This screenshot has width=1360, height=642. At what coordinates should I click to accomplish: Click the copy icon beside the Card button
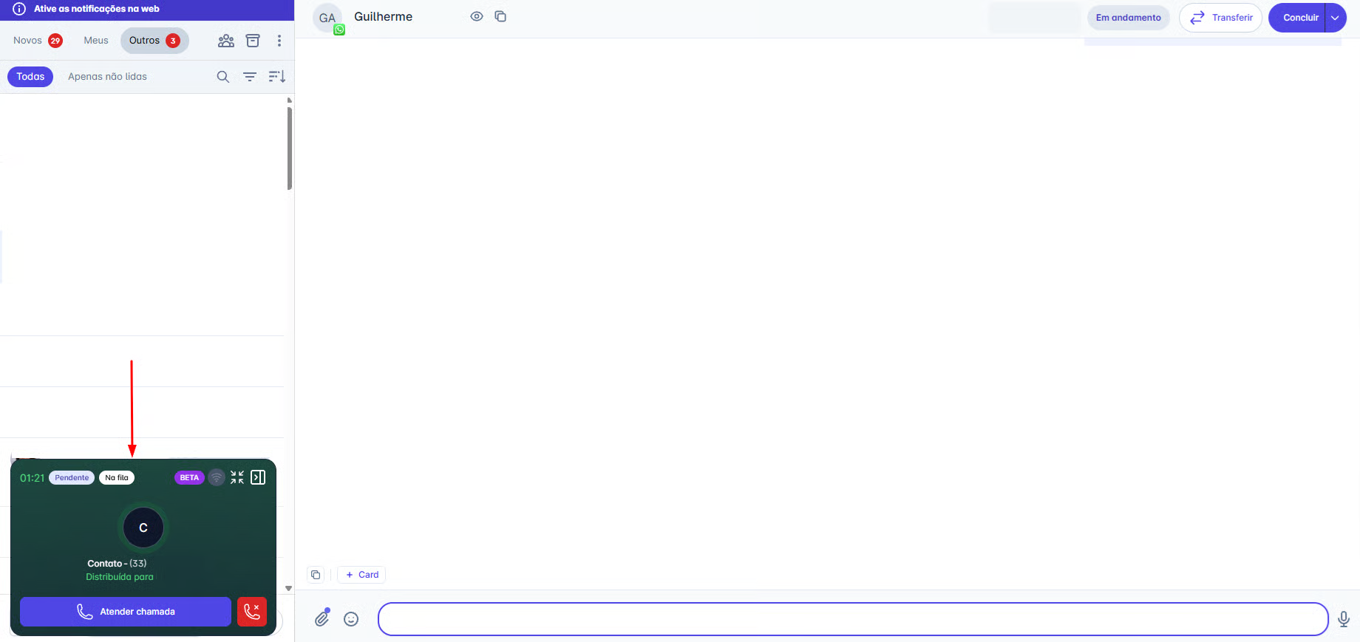coord(316,575)
